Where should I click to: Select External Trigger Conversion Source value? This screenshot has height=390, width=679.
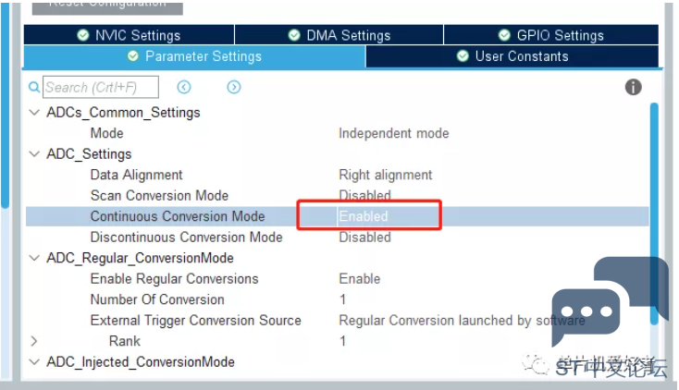462,321
